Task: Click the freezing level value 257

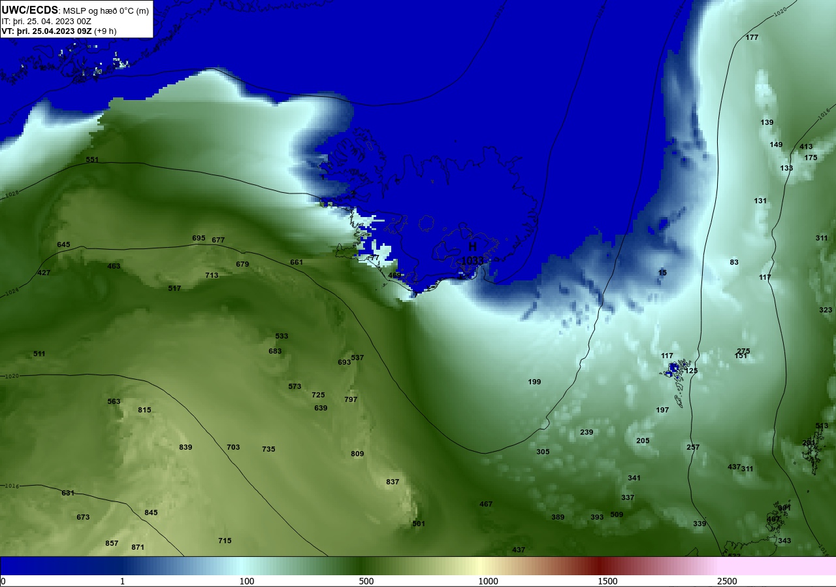Action: click(x=693, y=447)
